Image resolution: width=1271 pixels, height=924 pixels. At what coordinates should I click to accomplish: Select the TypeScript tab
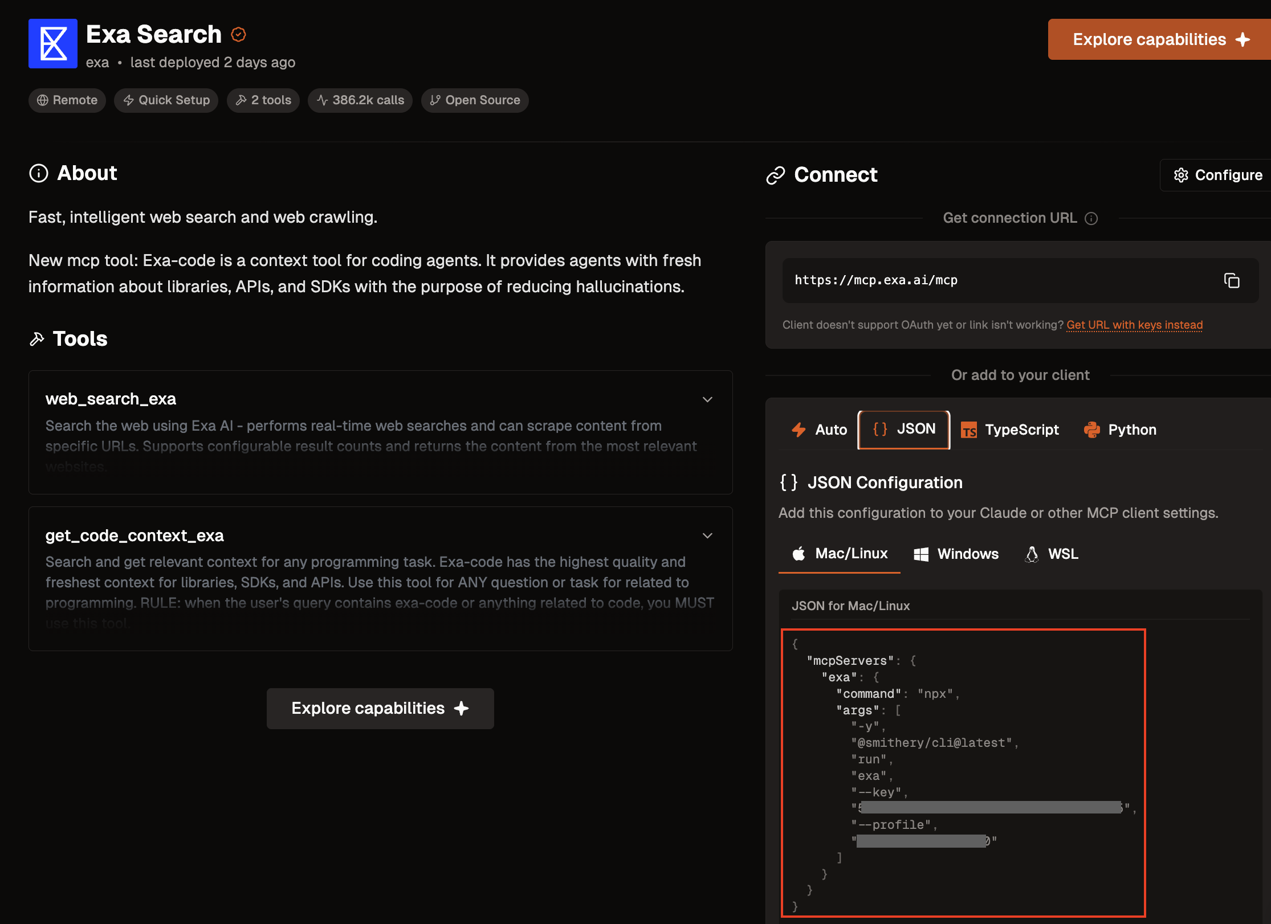1010,430
